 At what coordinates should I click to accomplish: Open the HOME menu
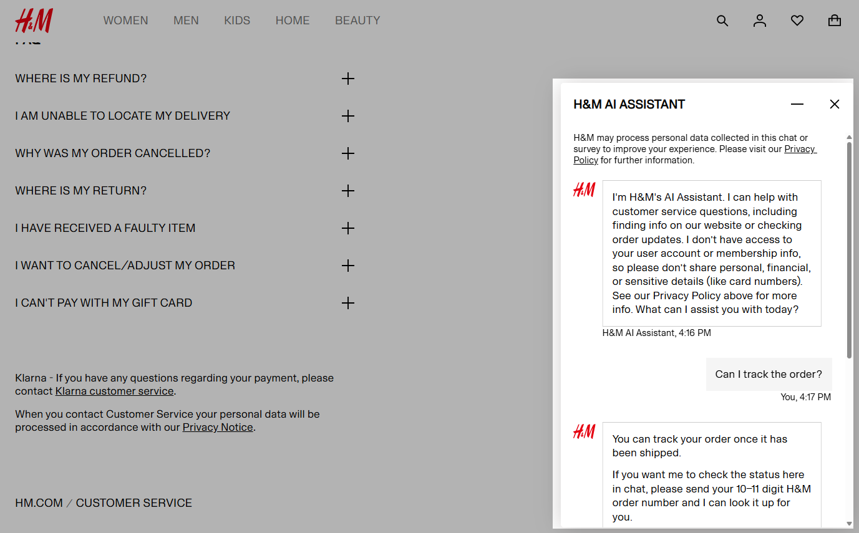(x=293, y=21)
